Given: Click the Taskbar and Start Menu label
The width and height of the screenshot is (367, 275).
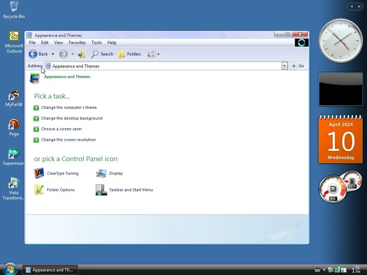Looking at the screenshot, I should pyautogui.click(x=131, y=190).
